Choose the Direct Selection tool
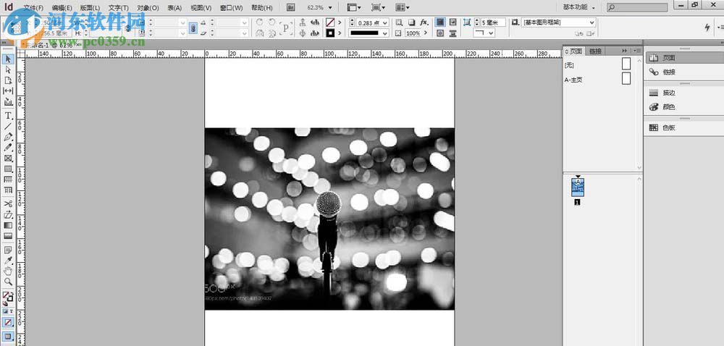 coord(8,69)
